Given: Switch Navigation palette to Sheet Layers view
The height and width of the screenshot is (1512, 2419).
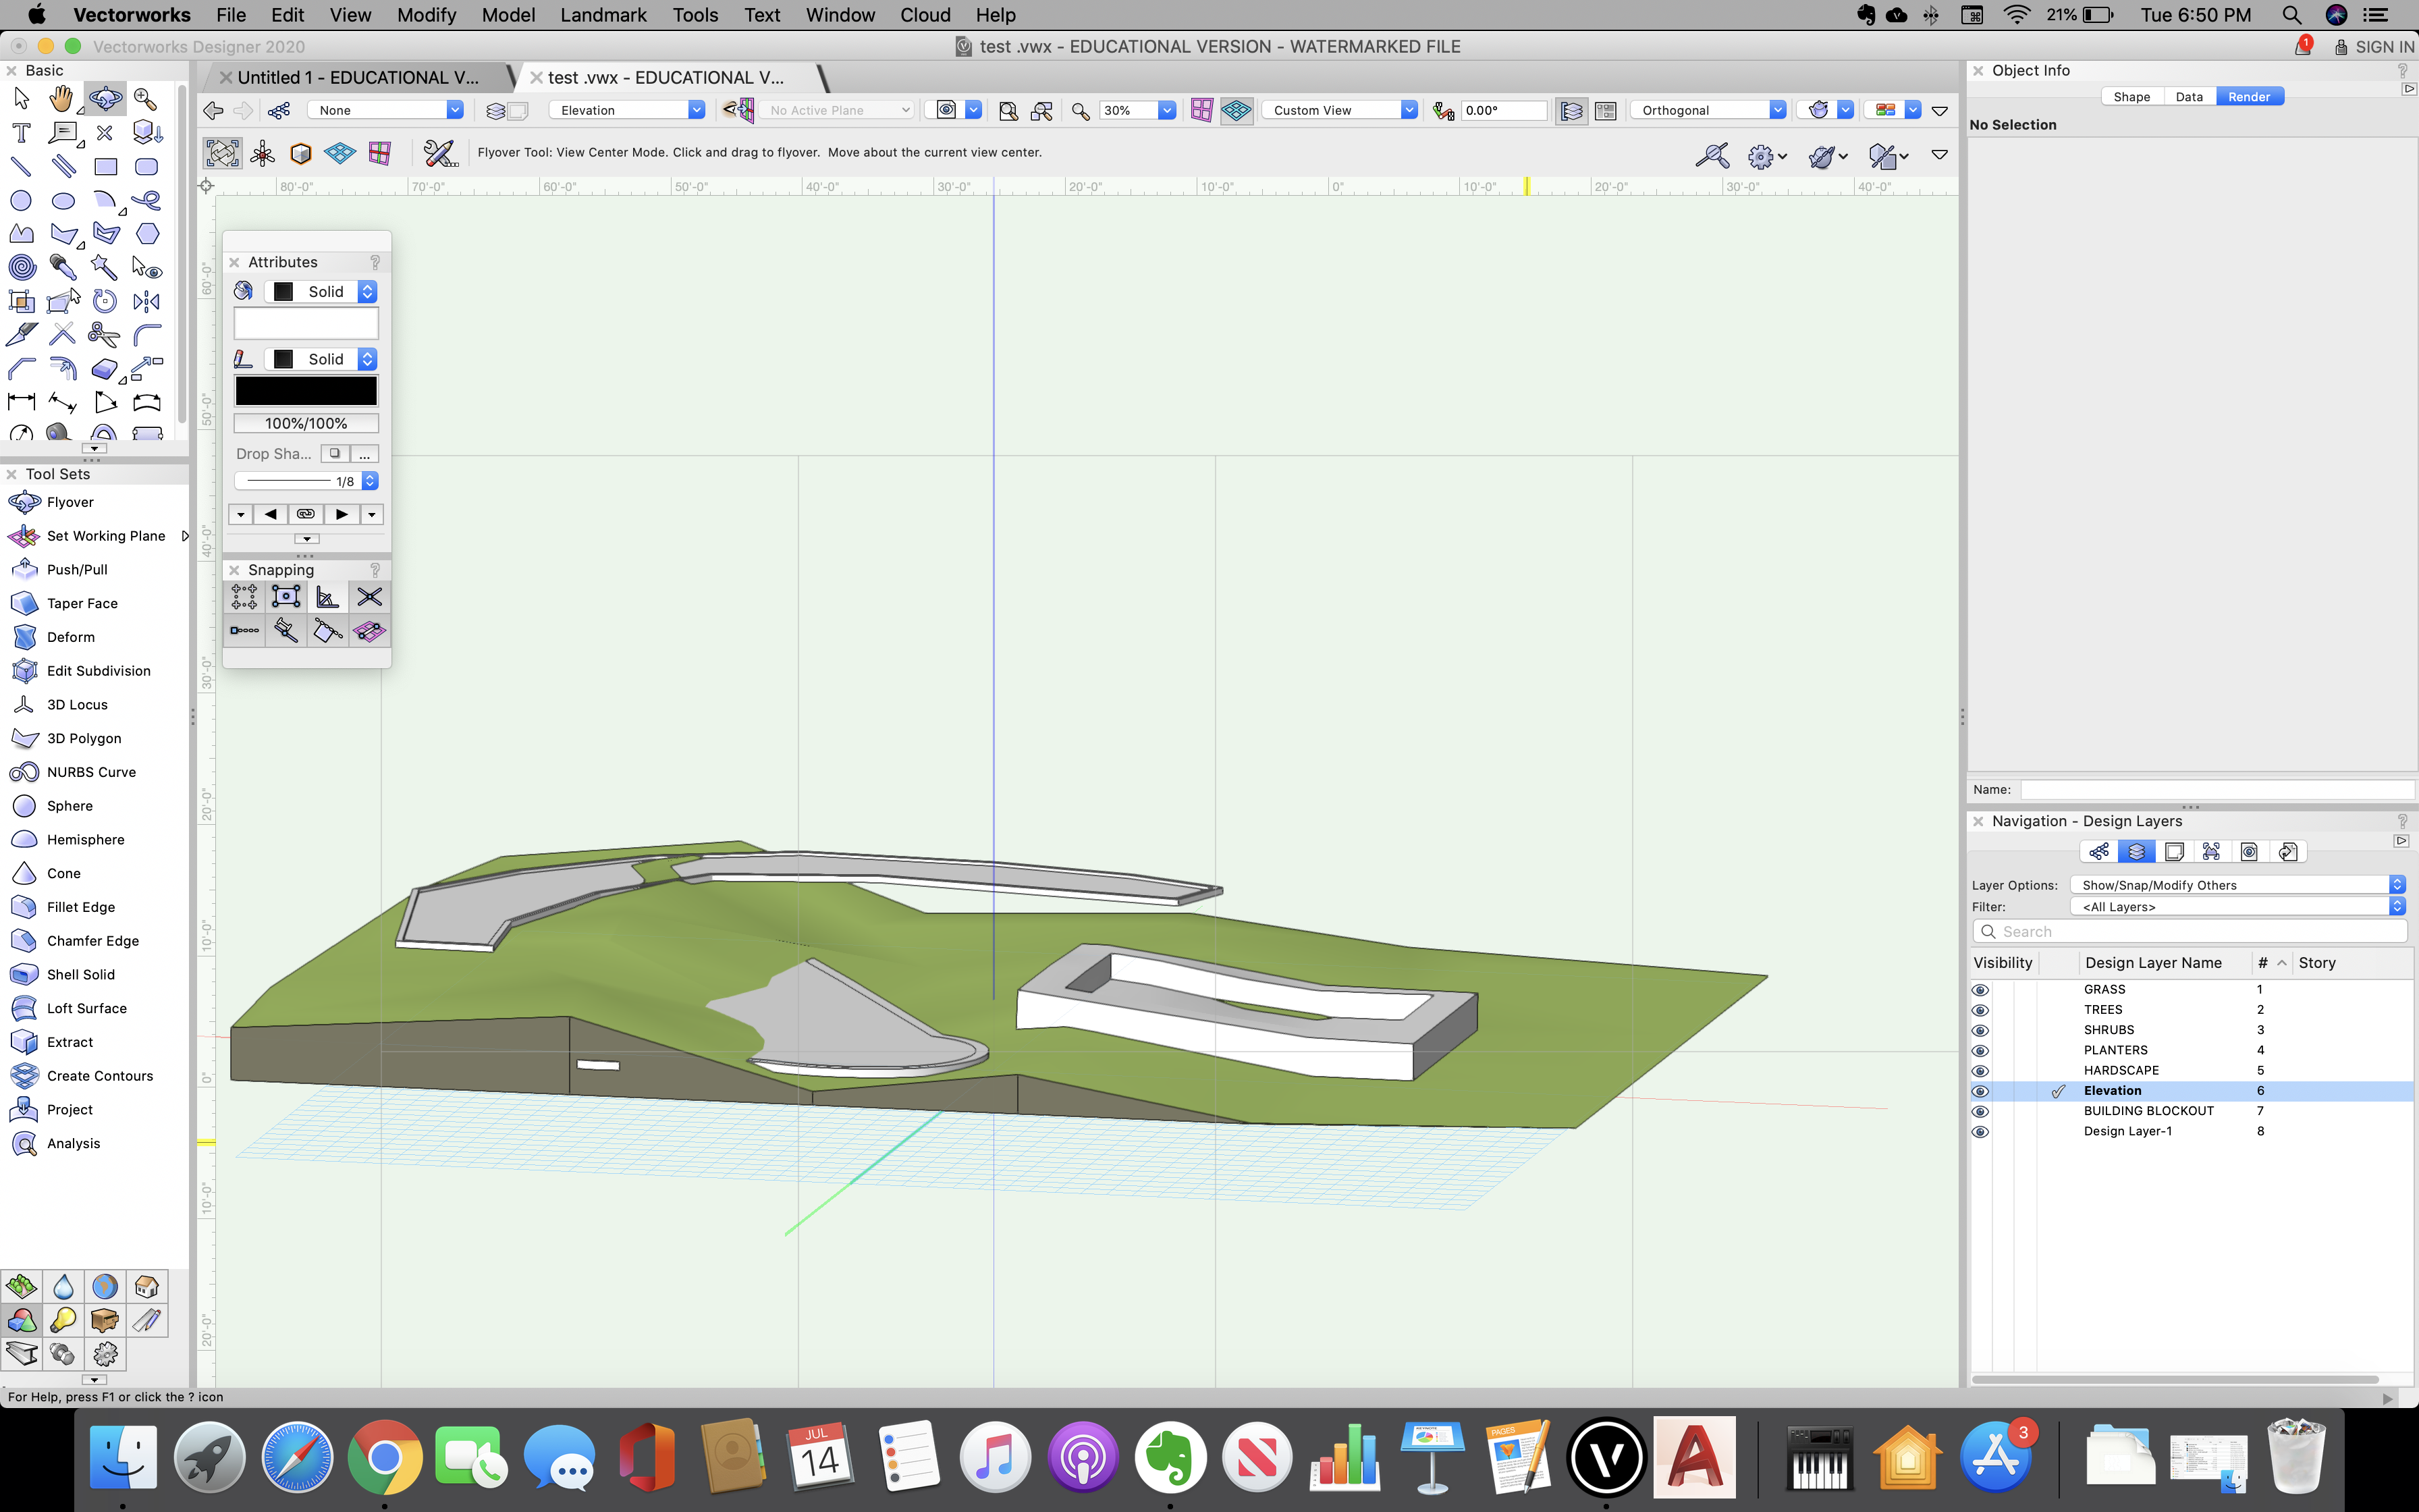Looking at the screenshot, I should (x=2175, y=851).
